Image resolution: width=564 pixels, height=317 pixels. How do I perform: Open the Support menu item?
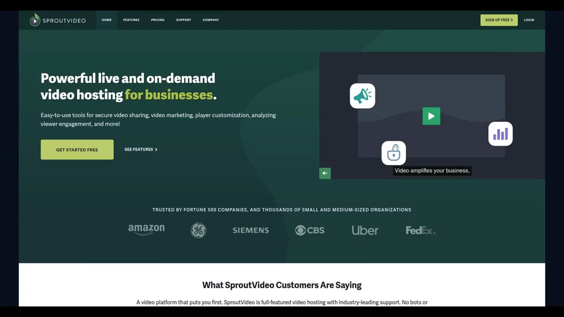pos(184,20)
